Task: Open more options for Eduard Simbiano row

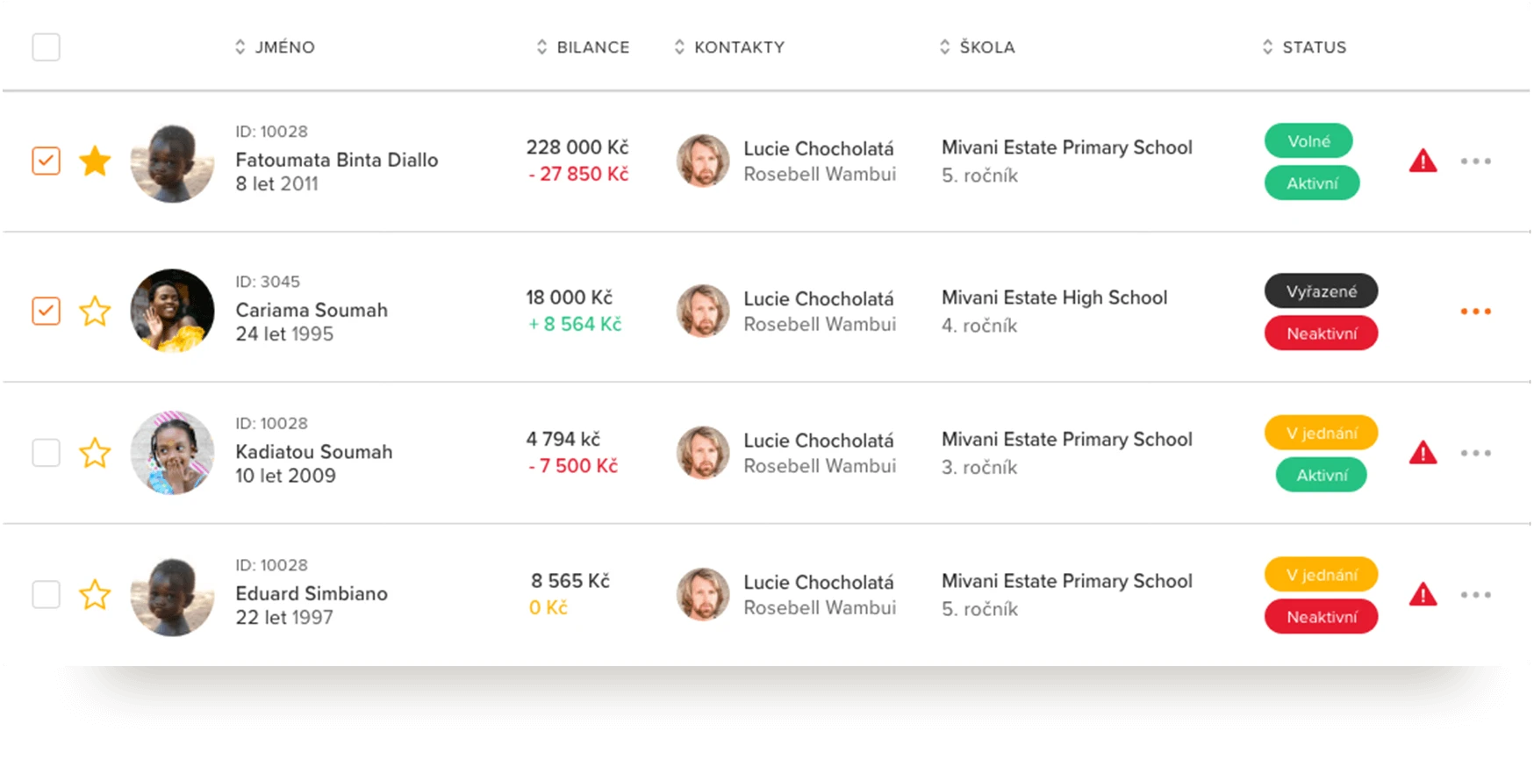Action: 1475,595
